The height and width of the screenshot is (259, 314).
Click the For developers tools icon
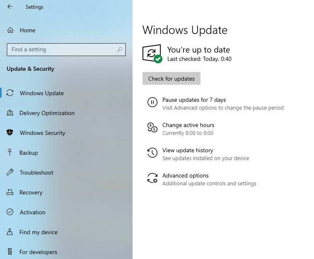click(x=10, y=252)
